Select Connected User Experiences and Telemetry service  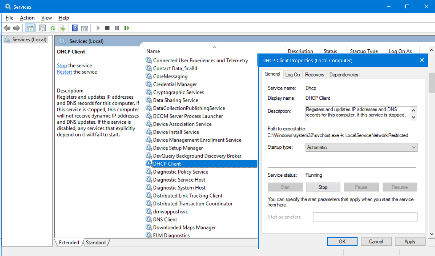(x=200, y=60)
